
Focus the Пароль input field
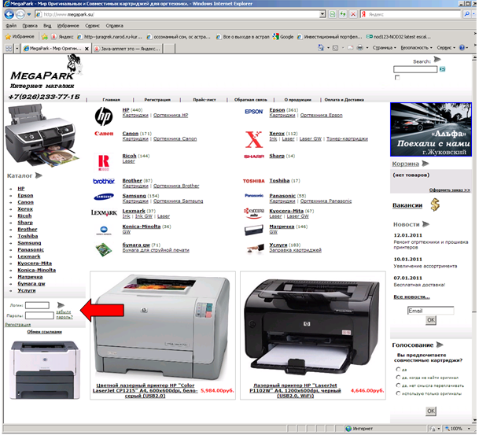[39, 315]
